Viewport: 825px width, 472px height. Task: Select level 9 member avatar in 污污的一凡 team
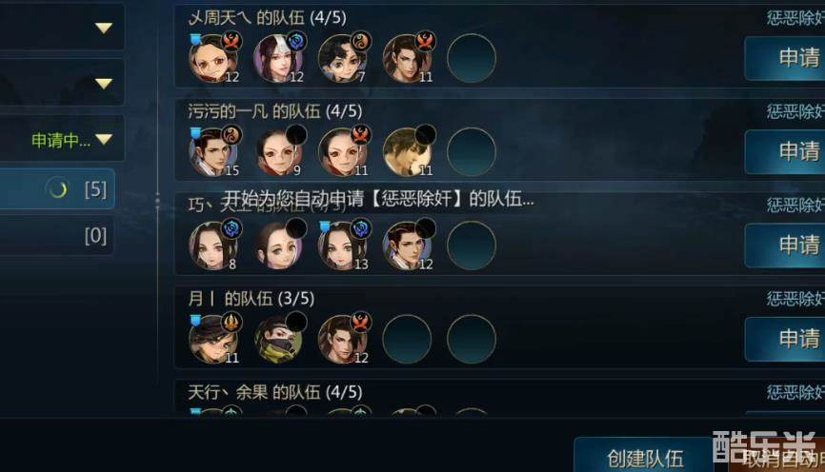(278, 152)
